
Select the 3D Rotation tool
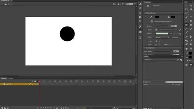pyautogui.click(x=191, y=9)
